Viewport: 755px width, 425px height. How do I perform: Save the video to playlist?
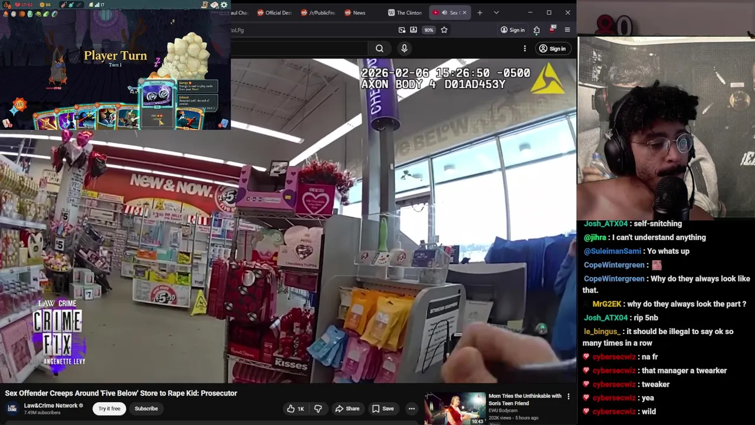click(383, 408)
